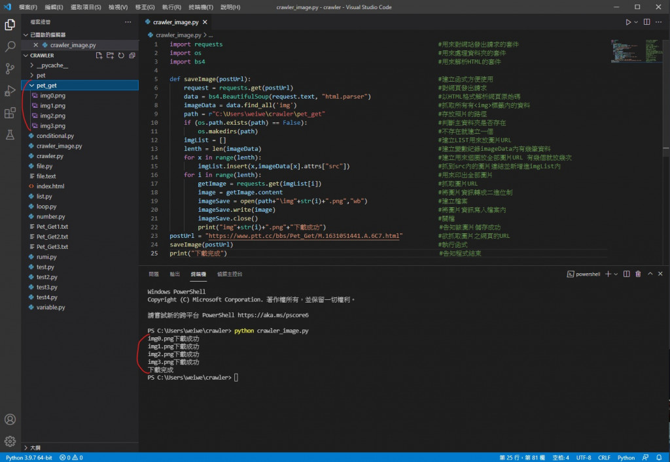Open the Manage gear in activity bar
The height and width of the screenshot is (462, 670).
click(x=10, y=441)
